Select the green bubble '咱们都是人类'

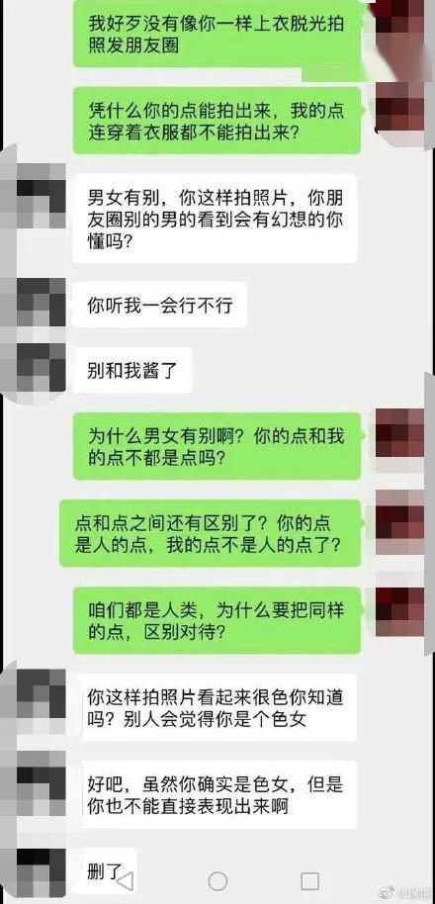(x=217, y=620)
